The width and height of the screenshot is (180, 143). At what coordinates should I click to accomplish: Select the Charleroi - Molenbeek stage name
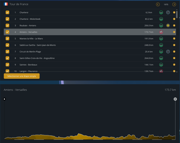tap(30, 19)
